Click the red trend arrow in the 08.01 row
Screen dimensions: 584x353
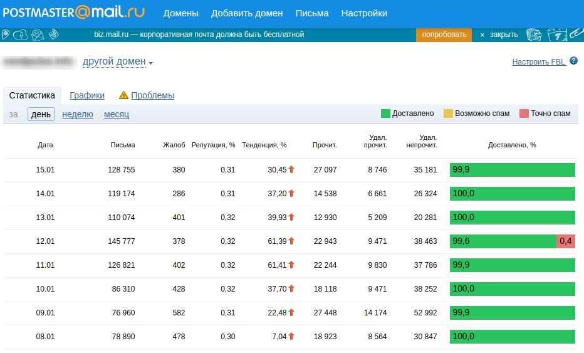(291, 337)
